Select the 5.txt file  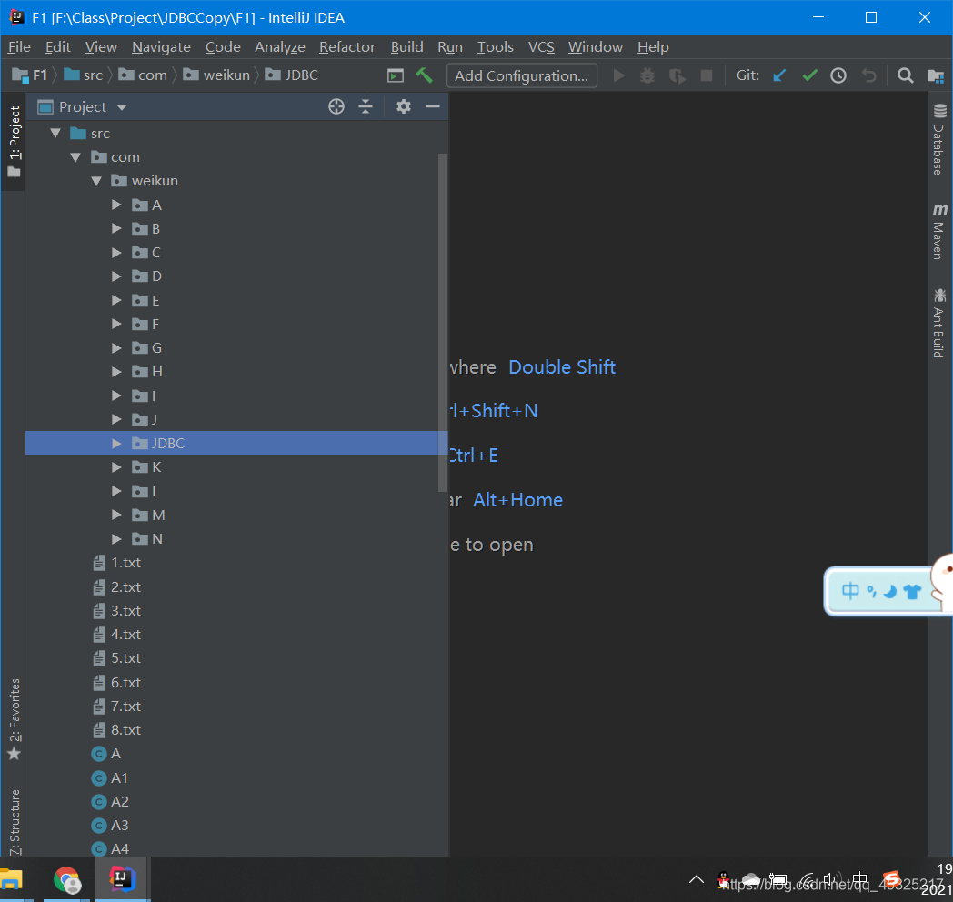[x=237, y=658]
